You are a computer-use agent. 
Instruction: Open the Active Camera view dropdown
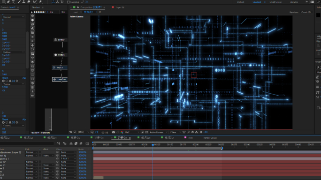159,132
